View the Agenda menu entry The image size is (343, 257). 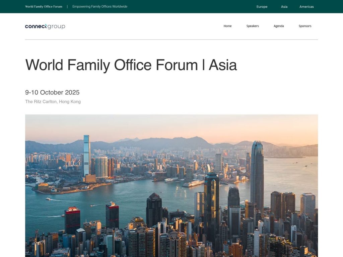(x=279, y=26)
